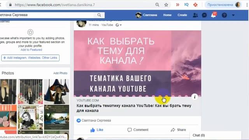This screenshot has width=249, height=140.
Task: Comment on the post
Action: pos(138,130)
